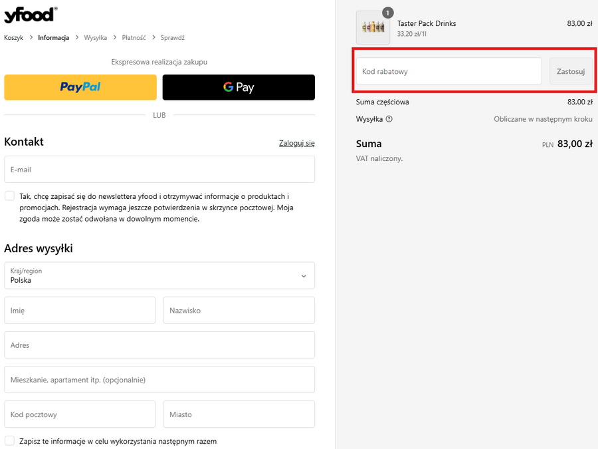This screenshot has height=449, width=598.
Task: Click the Miasto city field
Action: (x=239, y=414)
